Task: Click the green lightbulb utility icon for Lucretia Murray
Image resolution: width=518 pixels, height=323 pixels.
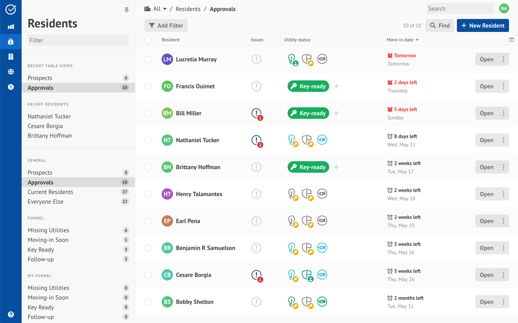Action: tap(293, 59)
